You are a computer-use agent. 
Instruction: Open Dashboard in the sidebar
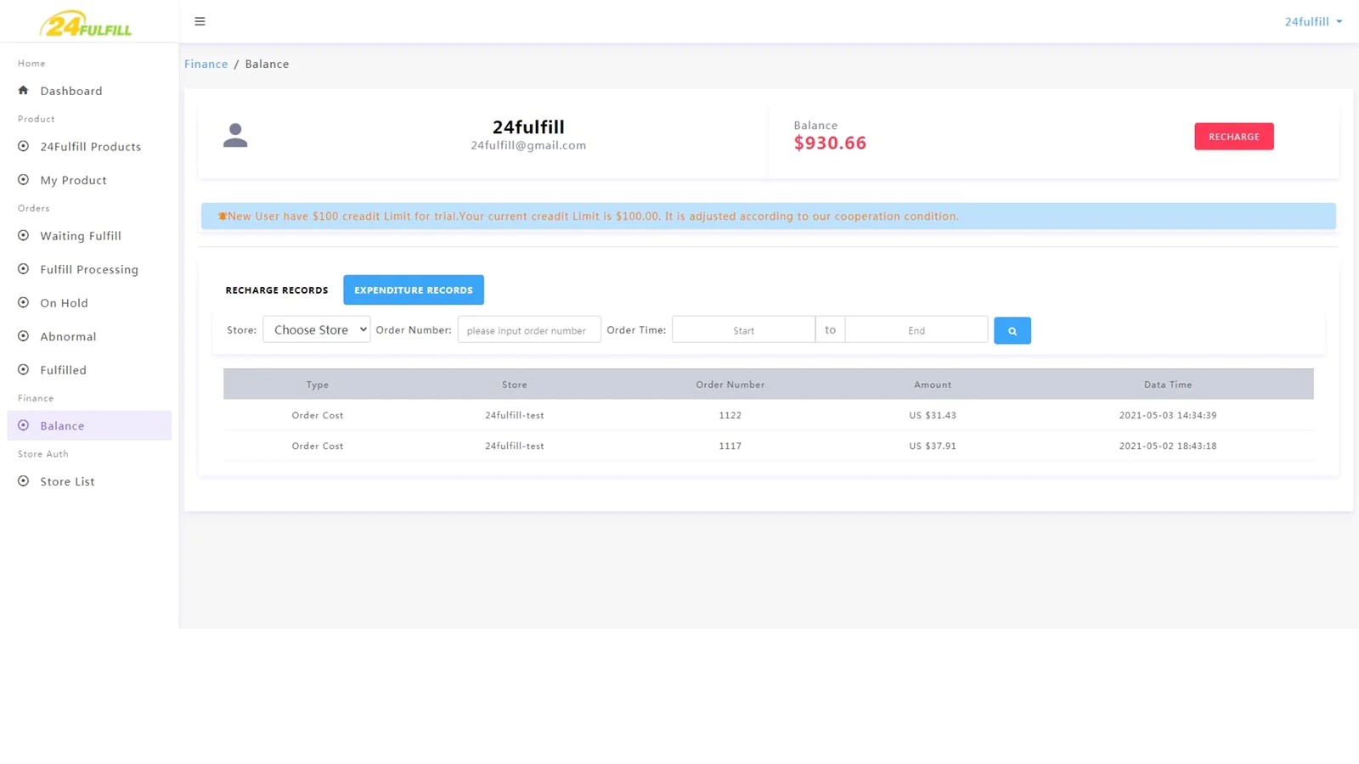[x=71, y=91]
